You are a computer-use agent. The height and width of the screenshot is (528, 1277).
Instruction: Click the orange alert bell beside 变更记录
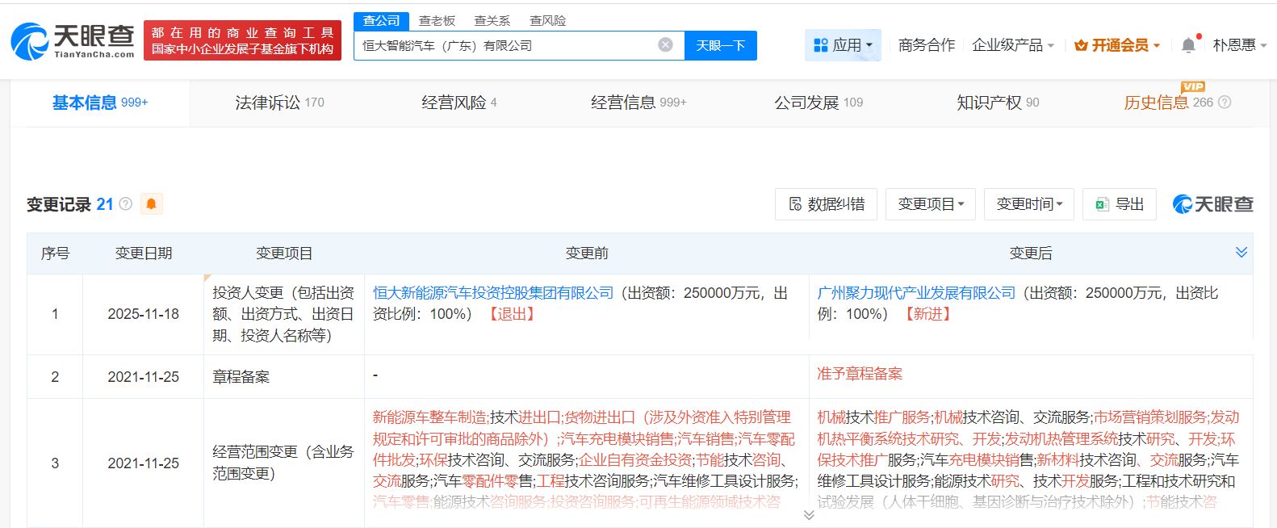click(x=151, y=204)
